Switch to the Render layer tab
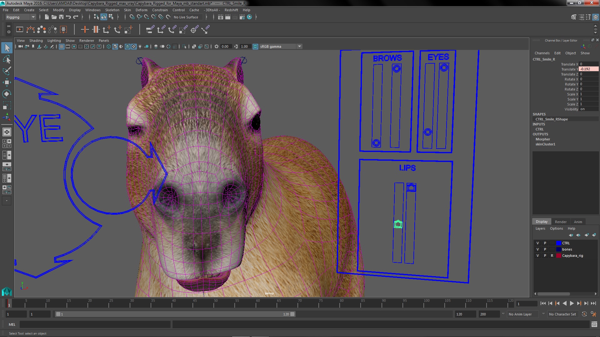Viewport: 600px width, 337px height. (561, 222)
